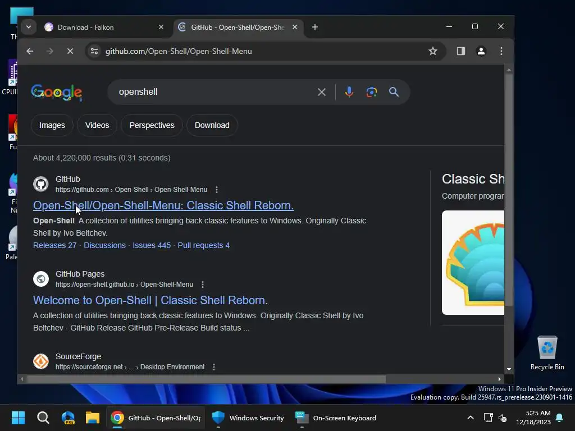This screenshot has height=431, width=575.
Task: Open the Pull requests 4 sublink
Action: tap(203, 246)
